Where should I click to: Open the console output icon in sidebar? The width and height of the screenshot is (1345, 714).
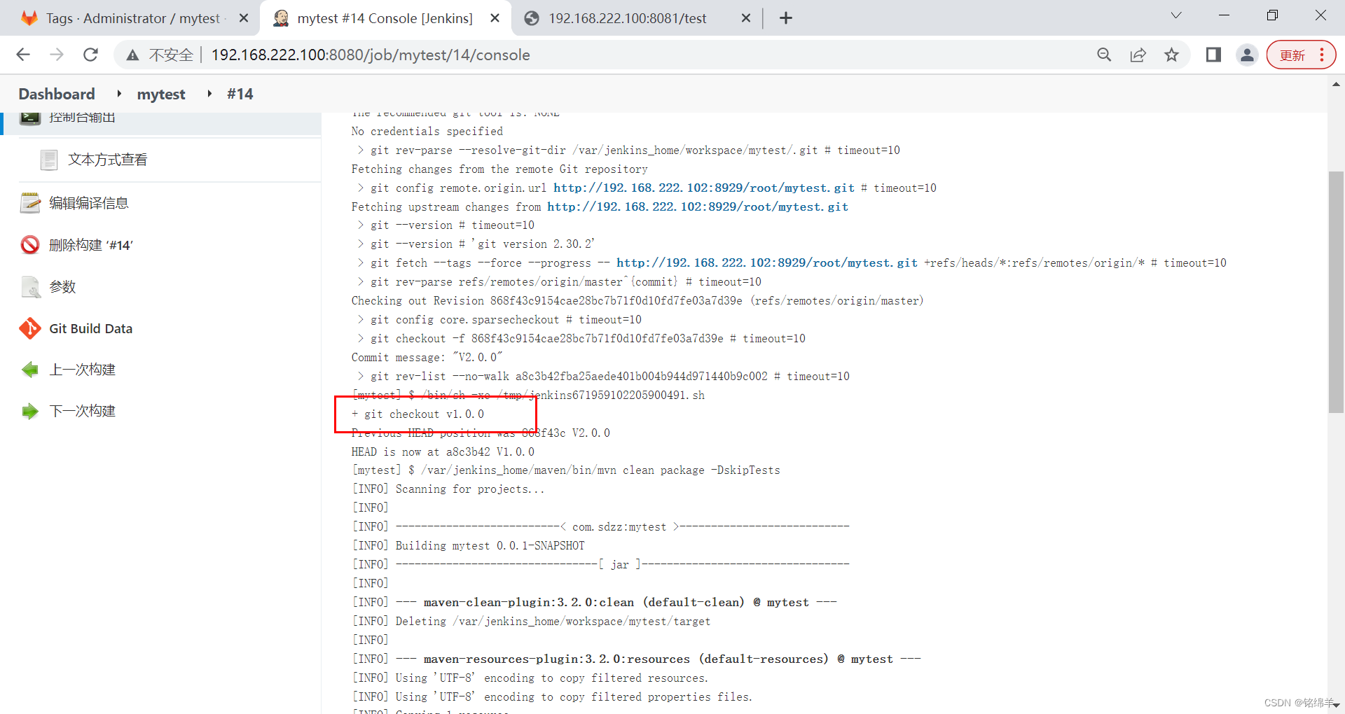30,118
